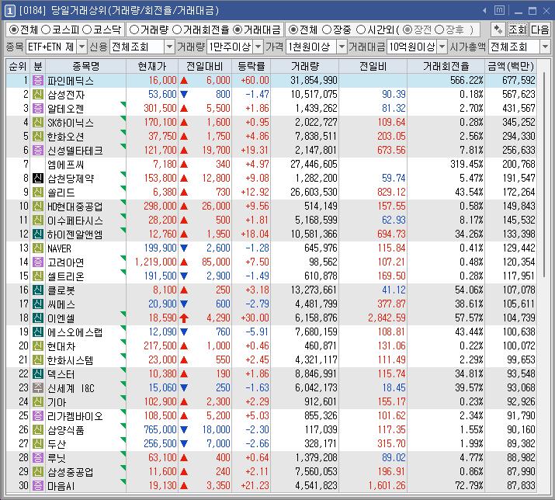The image size is (555, 500).
Task: Sort by the 현재가 column header
Action: 152,66
